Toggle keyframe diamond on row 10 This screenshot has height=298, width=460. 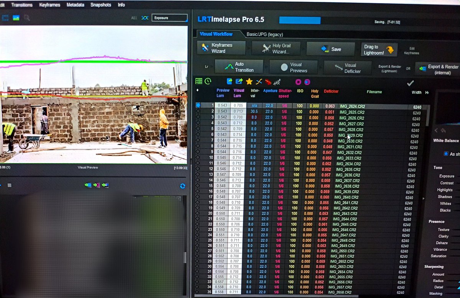tap(198, 158)
